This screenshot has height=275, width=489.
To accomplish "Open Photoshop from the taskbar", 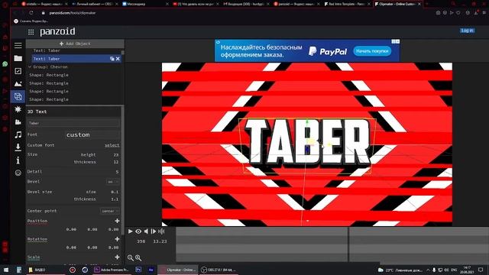I will click(138, 270).
